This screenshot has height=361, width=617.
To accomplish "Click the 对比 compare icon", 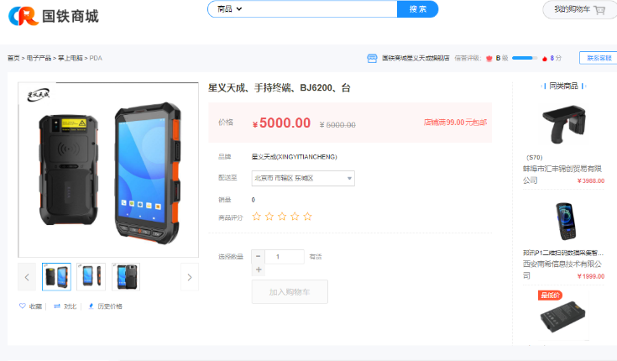I will [57, 306].
